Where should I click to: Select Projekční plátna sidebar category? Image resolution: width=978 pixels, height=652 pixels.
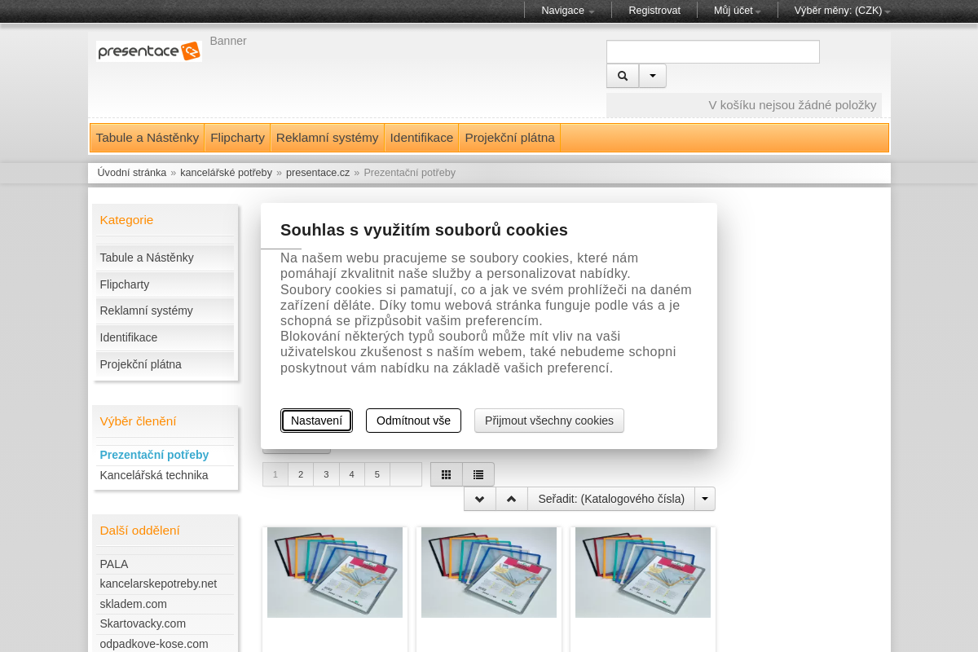click(165, 364)
